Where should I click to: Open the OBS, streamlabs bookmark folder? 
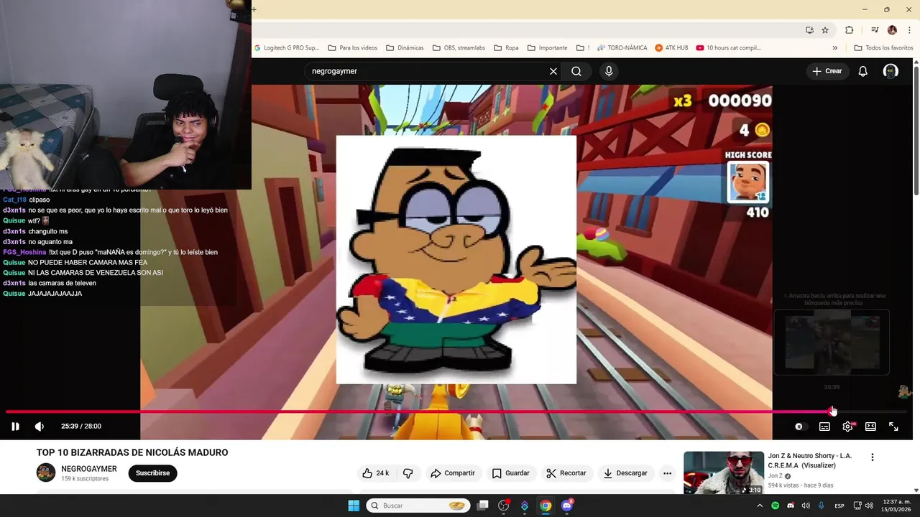tap(459, 48)
